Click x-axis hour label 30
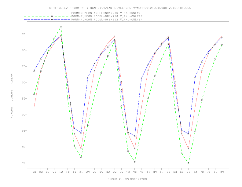This screenshot has height=187, width=242. [x=101, y=172]
